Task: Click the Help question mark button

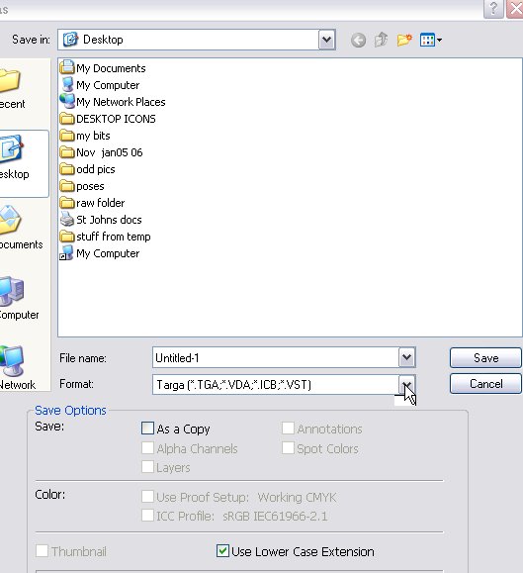Action: point(493,9)
